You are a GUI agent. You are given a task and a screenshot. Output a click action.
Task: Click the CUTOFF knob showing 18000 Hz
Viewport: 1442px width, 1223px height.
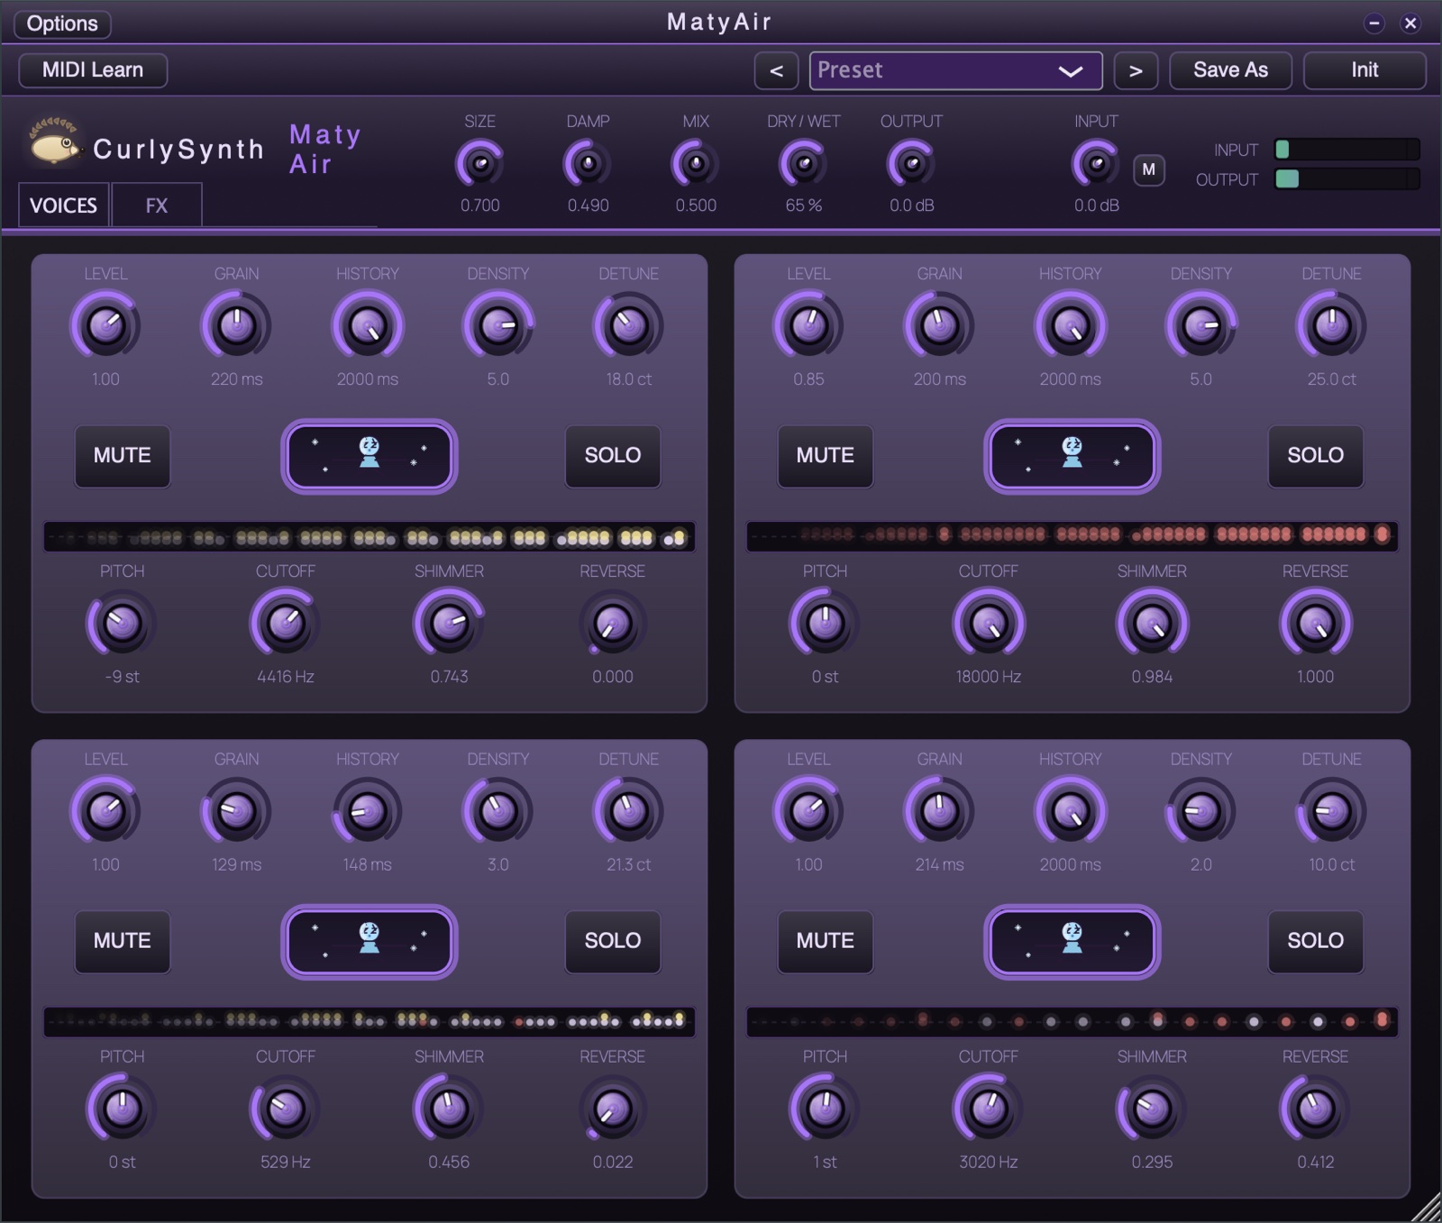(989, 623)
